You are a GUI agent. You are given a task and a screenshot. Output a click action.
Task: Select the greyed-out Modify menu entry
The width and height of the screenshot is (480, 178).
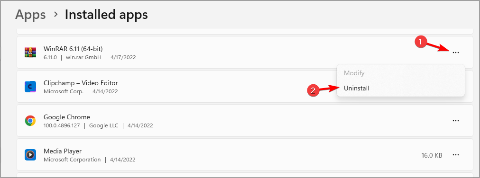tap(354, 73)
